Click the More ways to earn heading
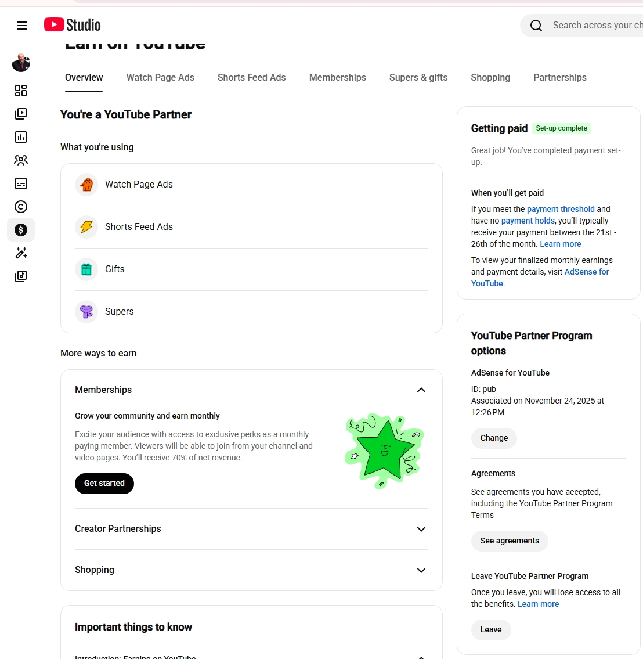This screenshot has width=643, height=659. (x=98, y=354)
